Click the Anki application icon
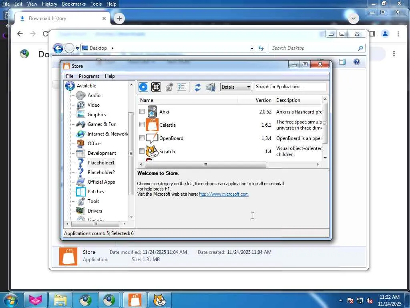The width and height of the screenshot is (410, 308). click(152, 112)
